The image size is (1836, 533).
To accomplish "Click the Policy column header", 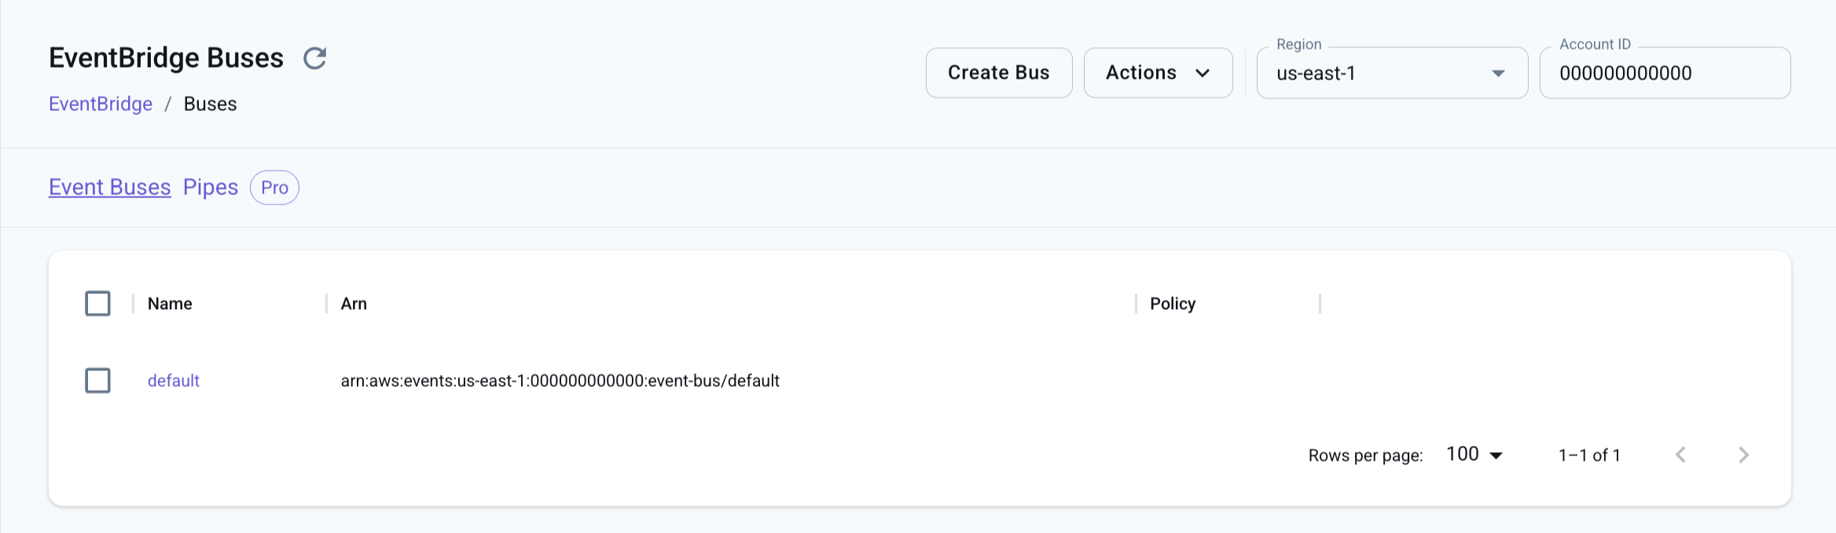I will [x=1172, y=303].
